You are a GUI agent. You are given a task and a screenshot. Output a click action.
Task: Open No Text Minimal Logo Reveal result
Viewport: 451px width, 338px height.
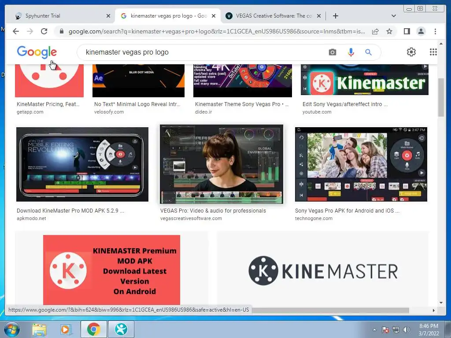click(137, 104)
